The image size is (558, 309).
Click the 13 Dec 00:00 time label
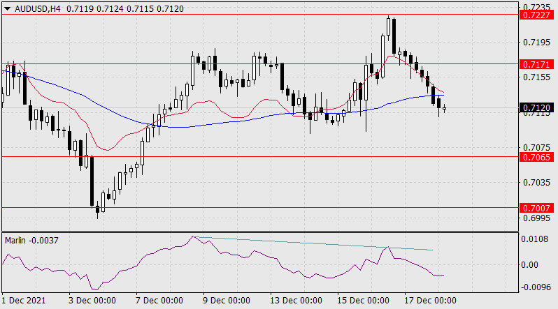coord(296,301)
